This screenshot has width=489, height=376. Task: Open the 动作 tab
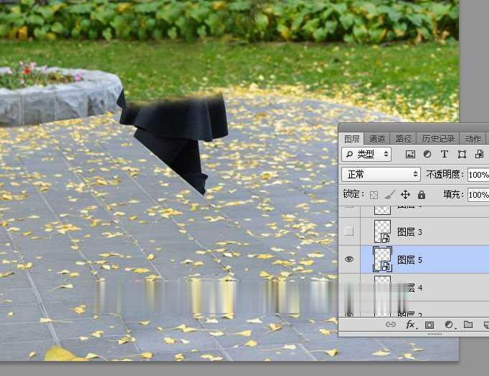[473, 139]
